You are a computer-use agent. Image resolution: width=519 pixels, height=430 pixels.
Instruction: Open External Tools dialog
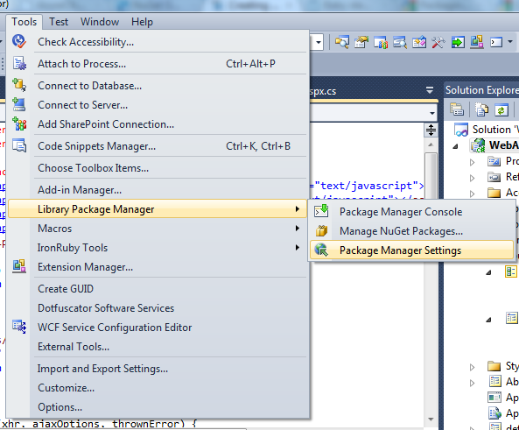click(x=158, y=347)
